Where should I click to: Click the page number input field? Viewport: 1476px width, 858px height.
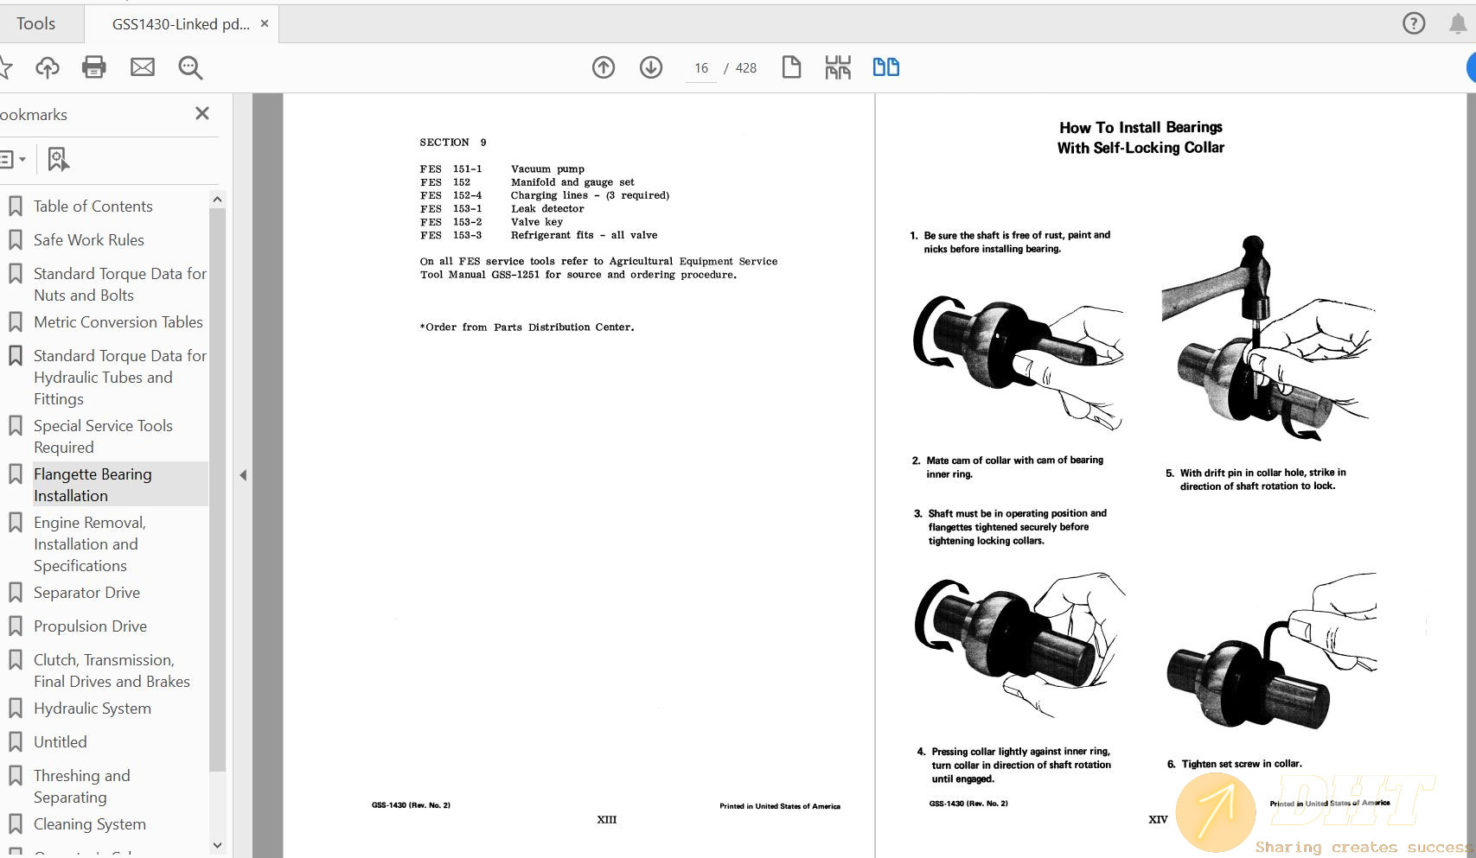700,68
